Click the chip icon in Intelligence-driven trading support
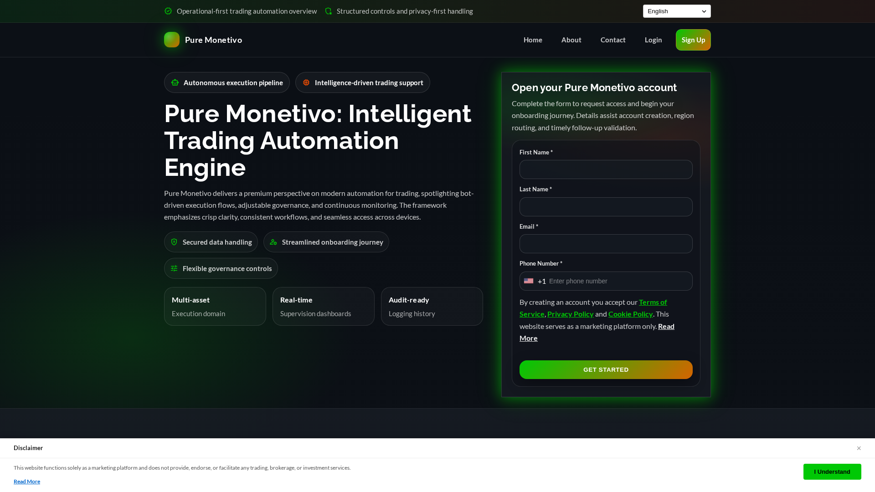 [x=306, y=82]
